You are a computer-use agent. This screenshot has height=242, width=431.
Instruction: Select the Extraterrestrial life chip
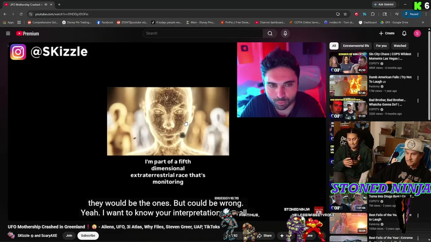[356, 46]
